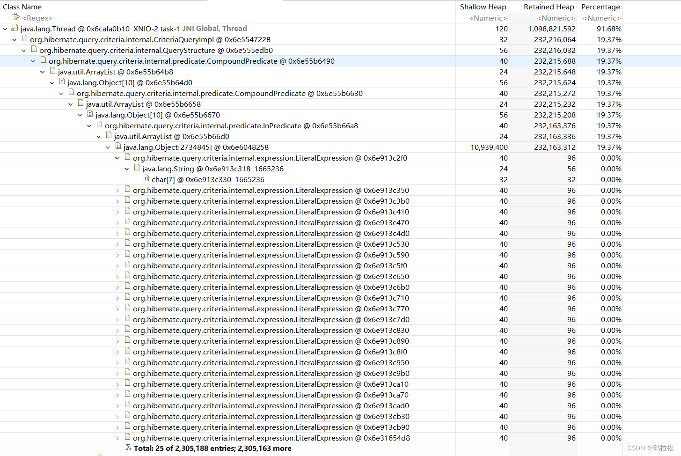Collapse the java.lang.Thread @ 0x6cafa0b10 node
Screen dimensions: 681x456
pyautogui.click(x=5, y=29)
